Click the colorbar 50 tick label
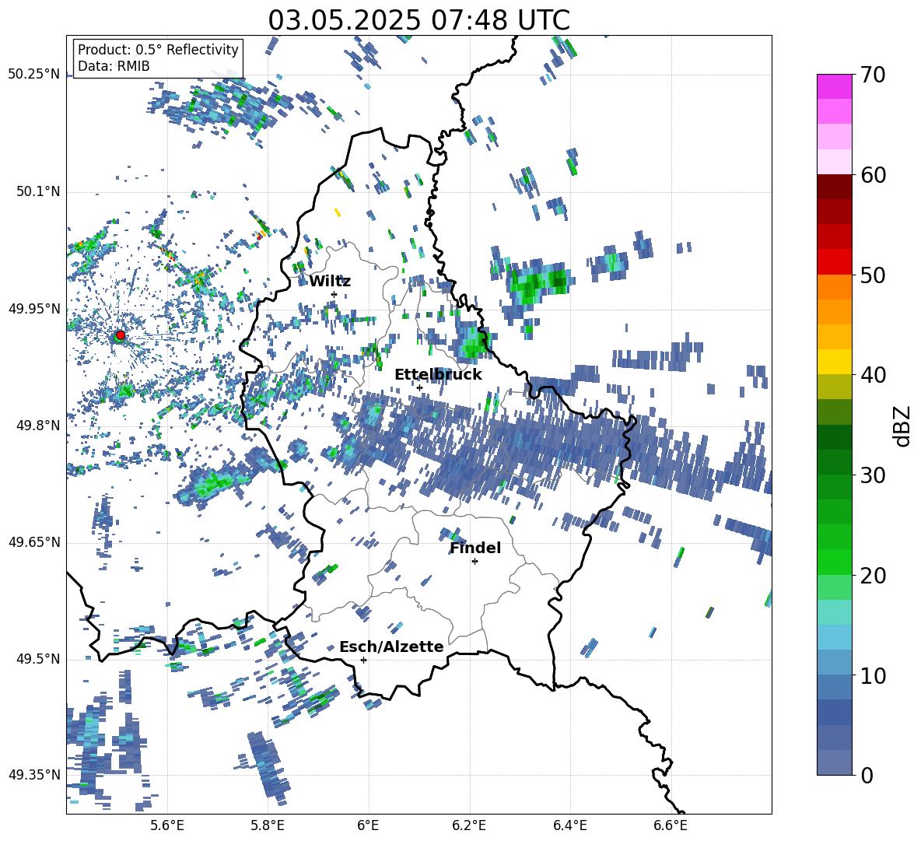This screenshot has height=841, width=921. 873,275
